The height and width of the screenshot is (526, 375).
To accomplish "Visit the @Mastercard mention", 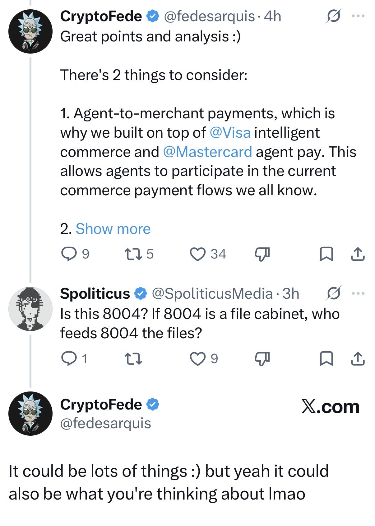I will 207,152.
